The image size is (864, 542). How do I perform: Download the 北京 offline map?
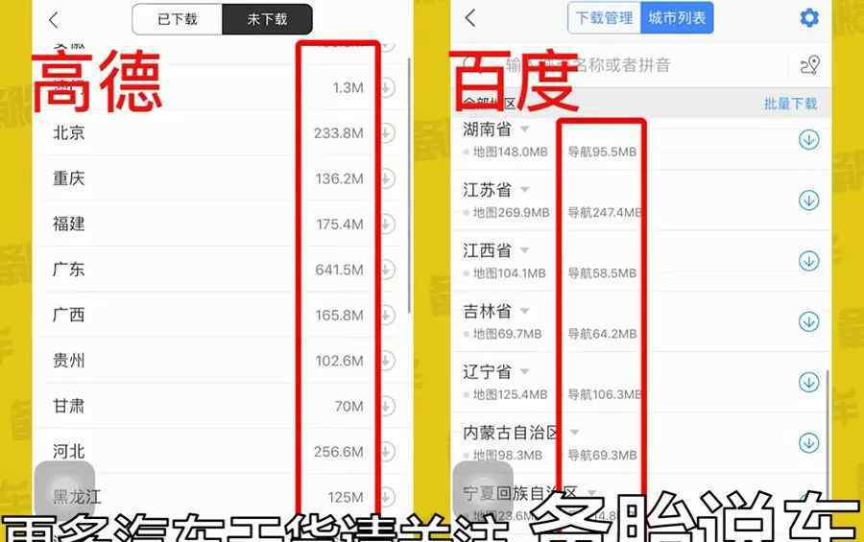pyautogui.click(x=388, y=133)
